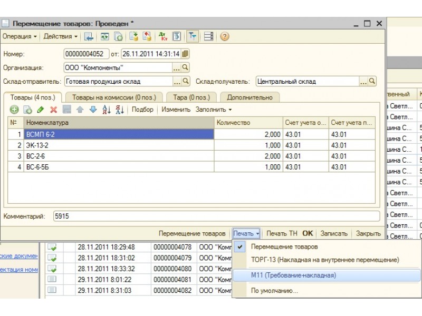Viewport: 422px width, 316px height.
Task: Click the grey disabled save icon in the row toolbar
Action: pyautogui.click(x=67, y=110)
